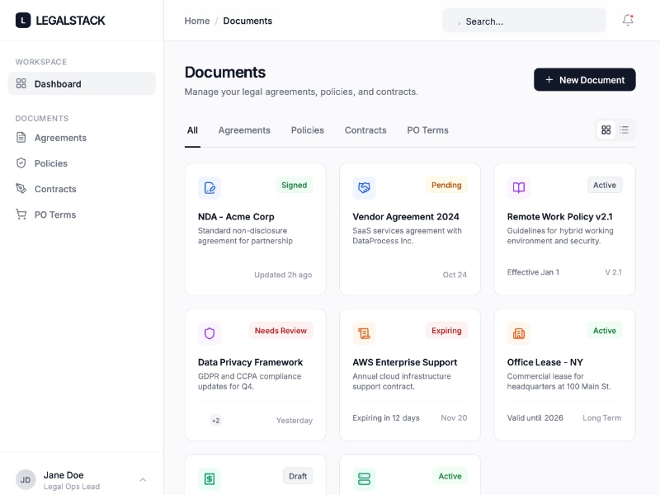Expand the Jane Doe account menu
This screenshot has width=660, height=495.
tap(142, 478)
